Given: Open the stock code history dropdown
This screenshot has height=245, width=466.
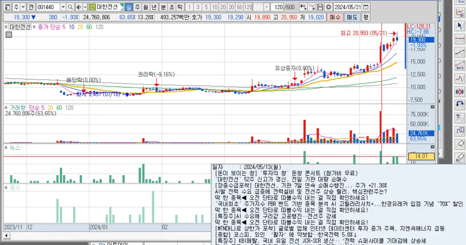Looking at the screenshot, I should [x=63, y=7].
